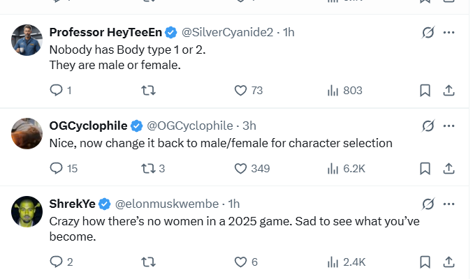This screenshot has width=473, height=279.
Task: Click ShrekYe's profile avatar
Action: tap(27, 210)
